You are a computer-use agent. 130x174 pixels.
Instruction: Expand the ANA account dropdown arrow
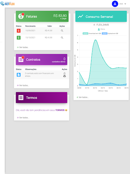click(125, 4)
